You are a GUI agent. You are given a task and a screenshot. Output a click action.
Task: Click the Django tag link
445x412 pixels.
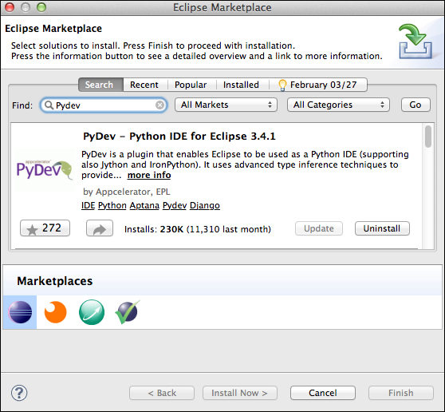pyautogui.click(x=205, y=205)
